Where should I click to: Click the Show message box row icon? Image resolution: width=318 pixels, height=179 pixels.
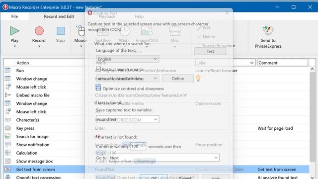tap(8, 161)
